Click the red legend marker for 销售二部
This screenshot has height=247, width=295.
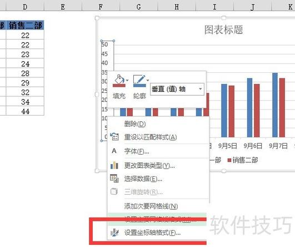click(229, 160)
